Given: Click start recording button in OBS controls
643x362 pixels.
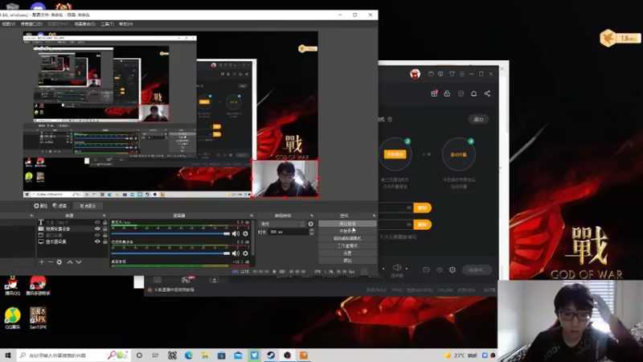Looking at the screenshot, I should click(347, 231).
